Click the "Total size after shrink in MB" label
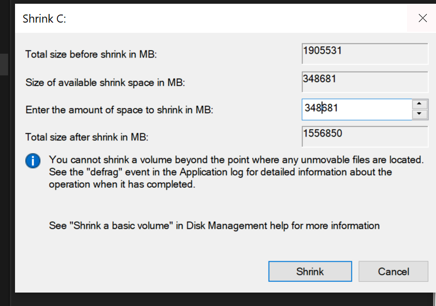This screenshot has height=306, width=436. (x=86, y=137)
